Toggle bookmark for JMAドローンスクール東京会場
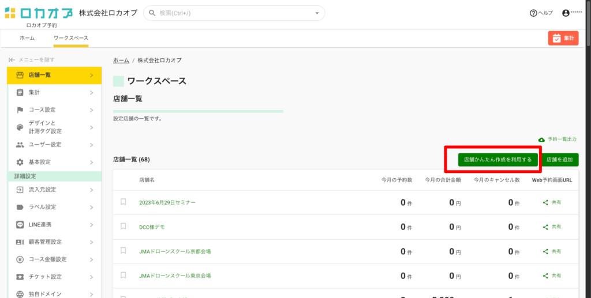591x298 pixels. pyautogui.click(x=124, y=276)
